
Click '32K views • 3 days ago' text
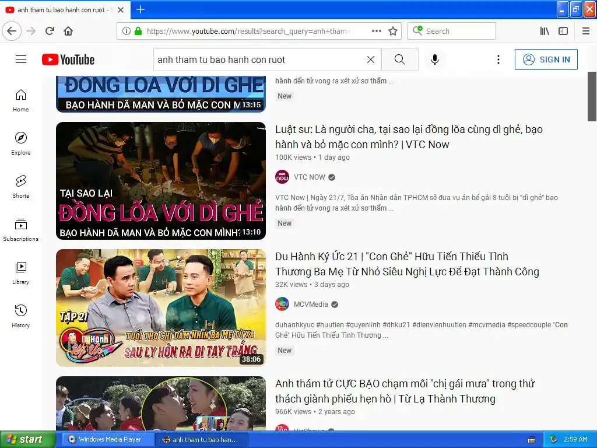[312, 285]
